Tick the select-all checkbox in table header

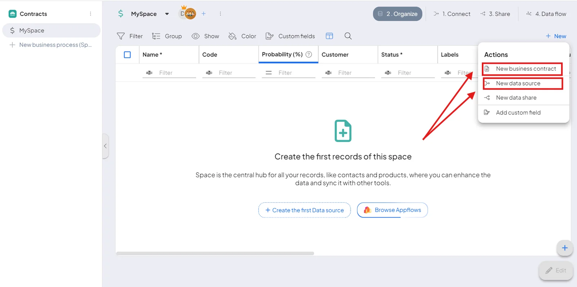point(127,55)
